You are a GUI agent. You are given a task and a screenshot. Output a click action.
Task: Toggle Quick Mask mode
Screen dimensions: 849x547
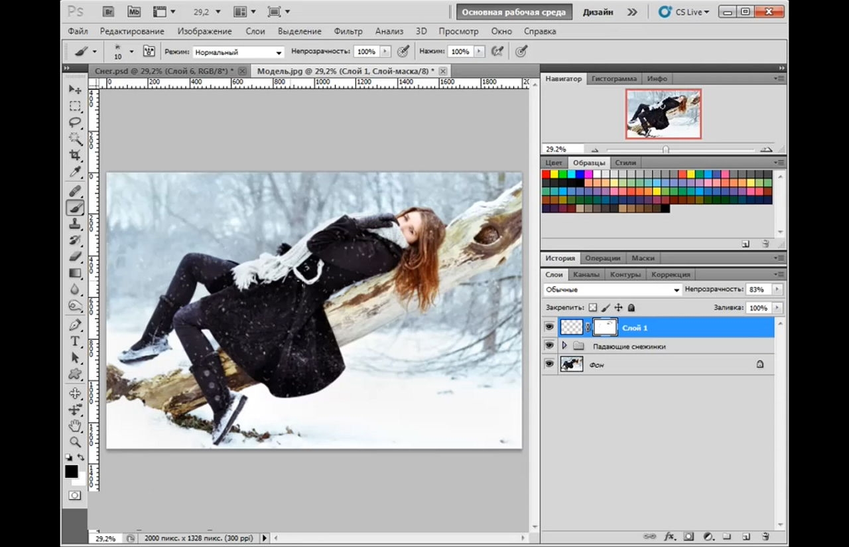tap(75, 495)
